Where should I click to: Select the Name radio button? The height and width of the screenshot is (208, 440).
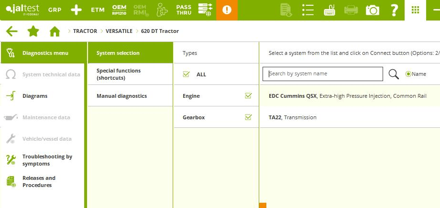coord(408,74)
